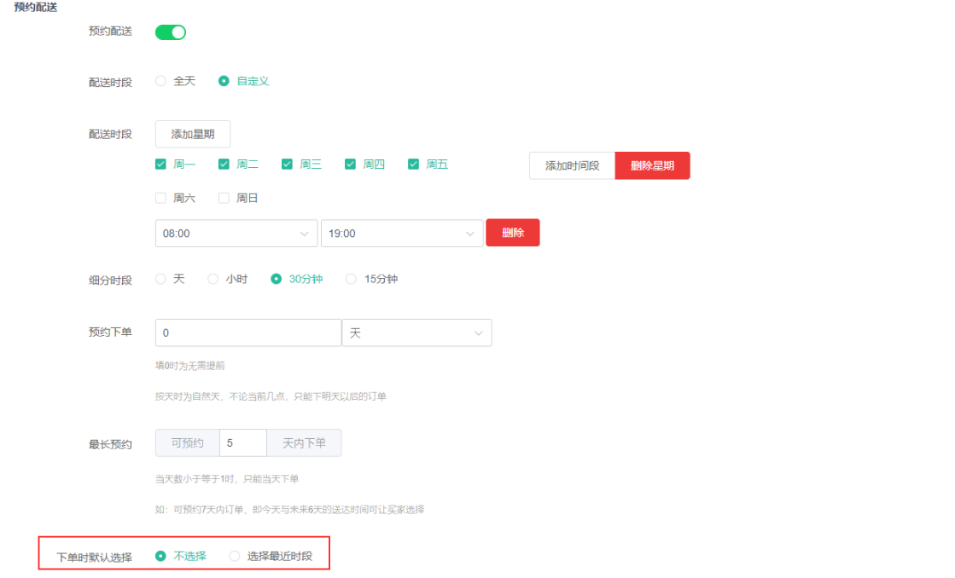This screenshot has width=955, height=578.
Task: Open the 08:00 start time dropdown
Action: [x=236, y=234]
